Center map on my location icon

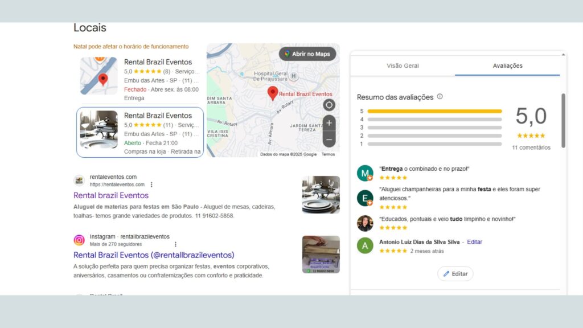pyautogui.click(x=329, y=105)
